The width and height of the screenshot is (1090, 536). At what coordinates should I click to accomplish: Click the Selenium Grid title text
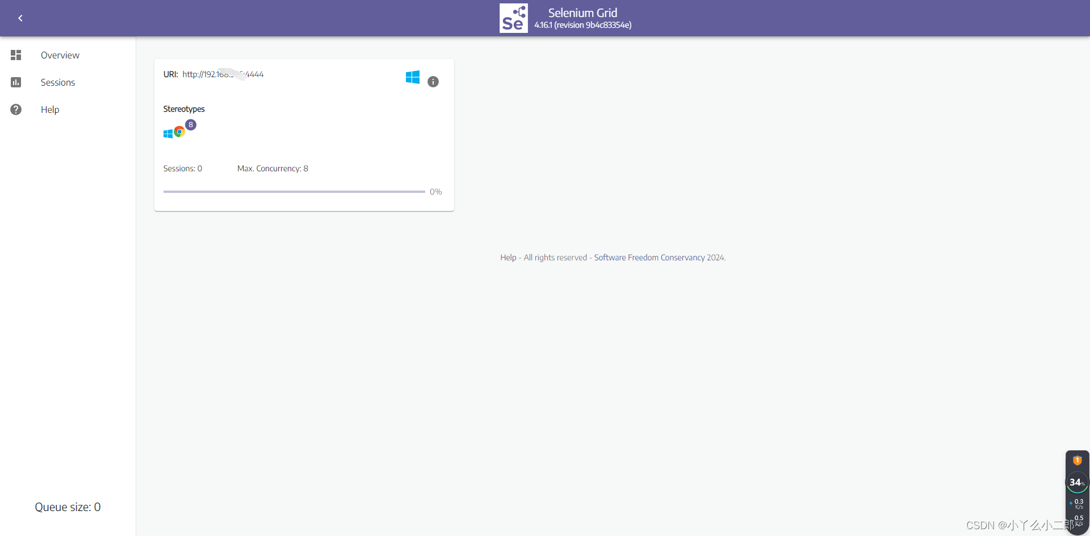(x=583, y=12)
